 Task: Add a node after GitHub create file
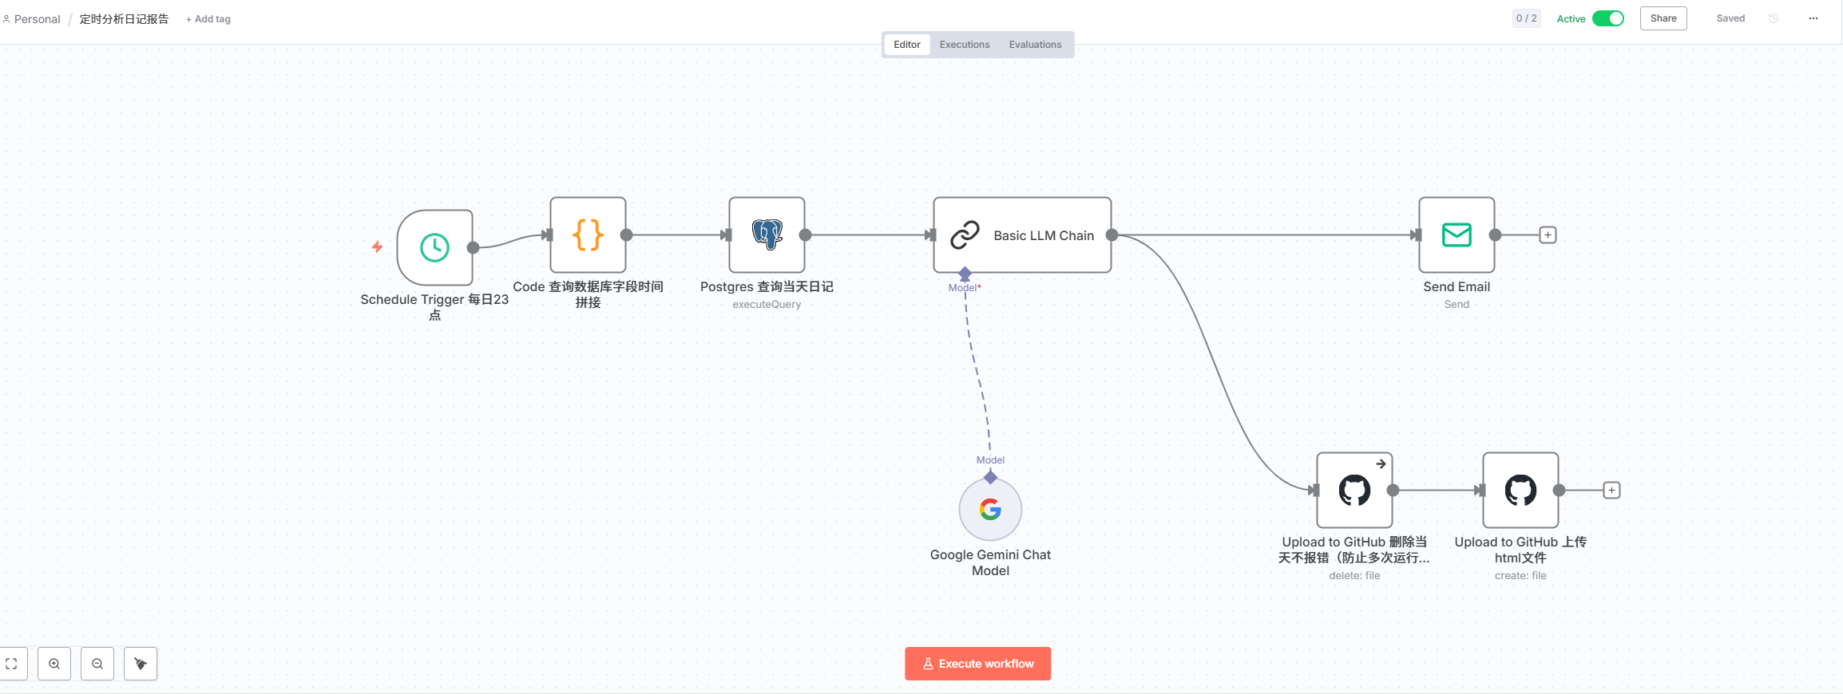click(x=1611, y=491)
